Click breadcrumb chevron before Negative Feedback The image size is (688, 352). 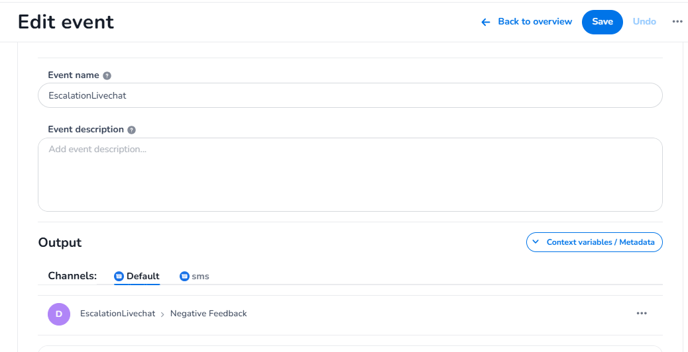(162, 314)
